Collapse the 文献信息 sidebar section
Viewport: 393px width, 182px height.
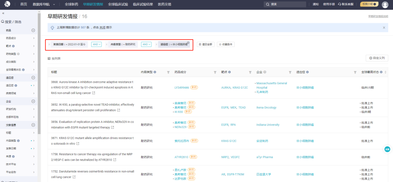pyautogui.click(x=33, y=125)
